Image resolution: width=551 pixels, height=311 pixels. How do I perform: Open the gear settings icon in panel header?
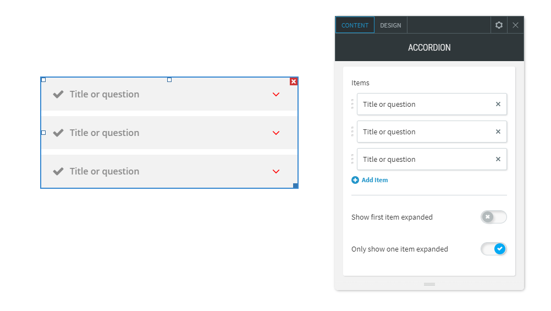(x=499, y=25)
